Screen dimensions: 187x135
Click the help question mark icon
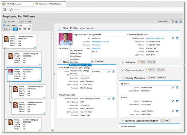[181, 21]
